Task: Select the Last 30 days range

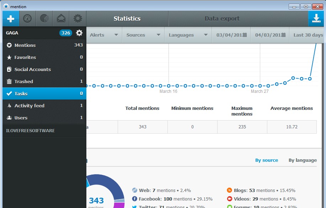Action: 308,35
